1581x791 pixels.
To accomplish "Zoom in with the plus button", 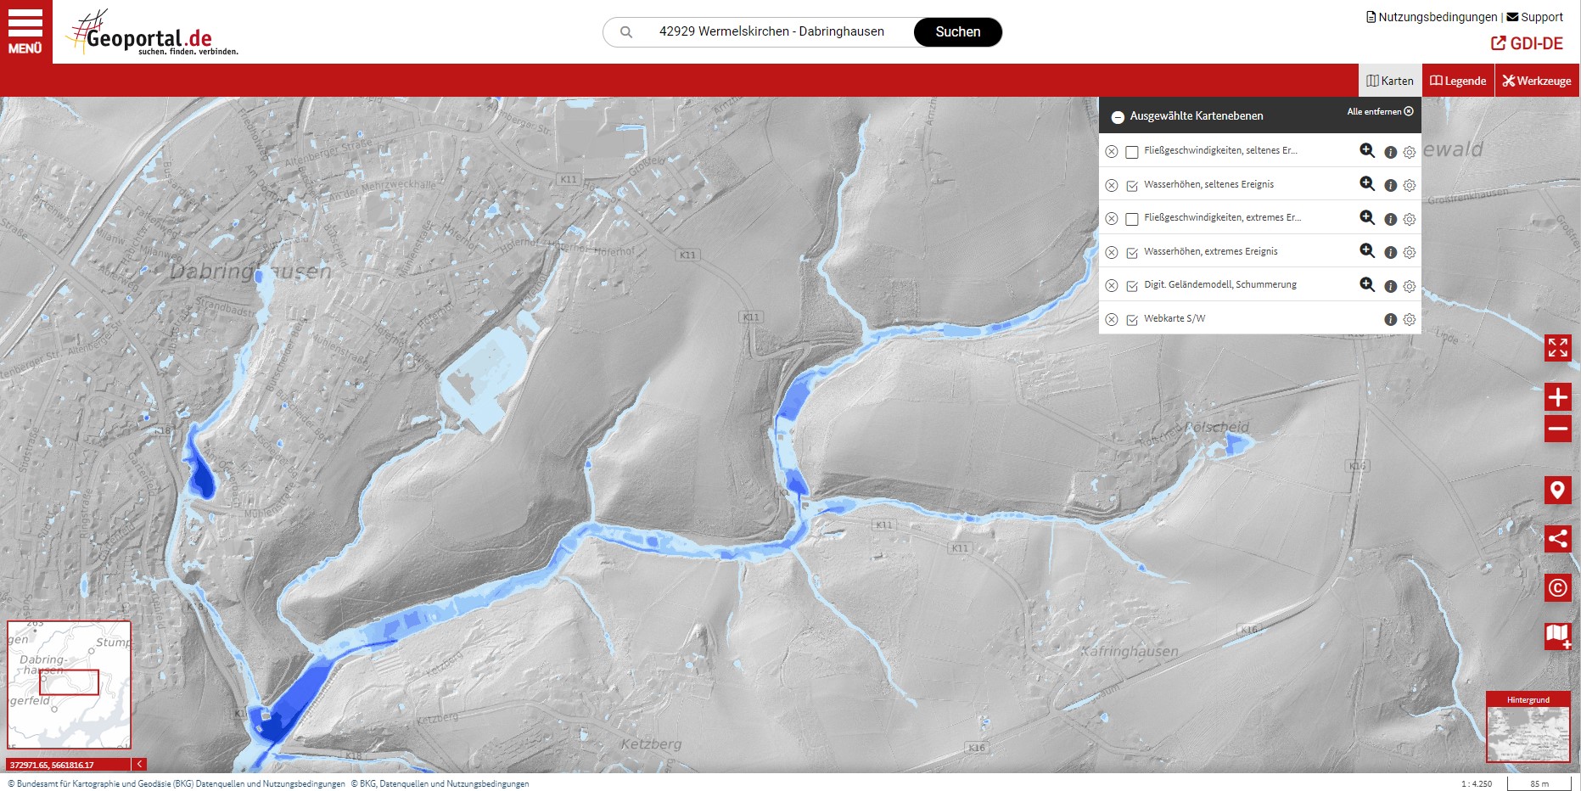I will pos(1557,397).
